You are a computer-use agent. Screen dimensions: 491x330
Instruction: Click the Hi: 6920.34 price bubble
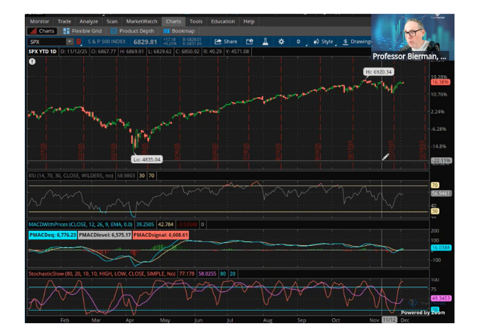pyautogui.click(x=378, y=72)
